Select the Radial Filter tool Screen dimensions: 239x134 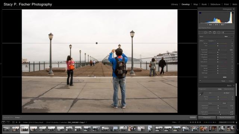[x=218, y=32]
